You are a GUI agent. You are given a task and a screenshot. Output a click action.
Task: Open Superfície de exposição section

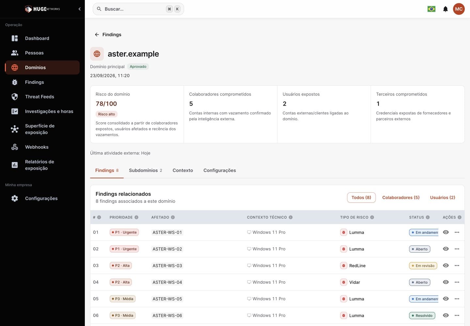42,129
